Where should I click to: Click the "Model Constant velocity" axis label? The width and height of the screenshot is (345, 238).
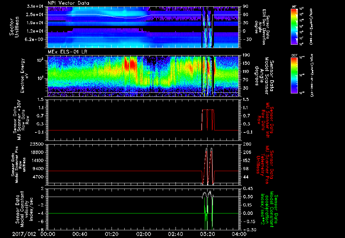tap(25, 209)
